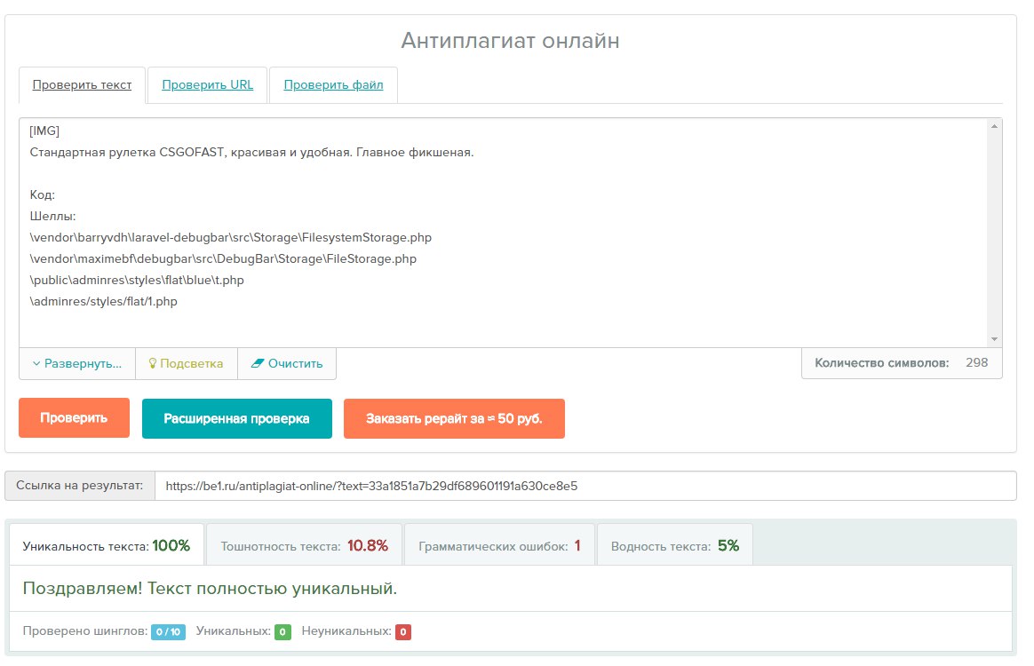The image size is (1034, 666).
Task: Show the Тошнотность текста results tab
Action: click(x=304, y=545)
